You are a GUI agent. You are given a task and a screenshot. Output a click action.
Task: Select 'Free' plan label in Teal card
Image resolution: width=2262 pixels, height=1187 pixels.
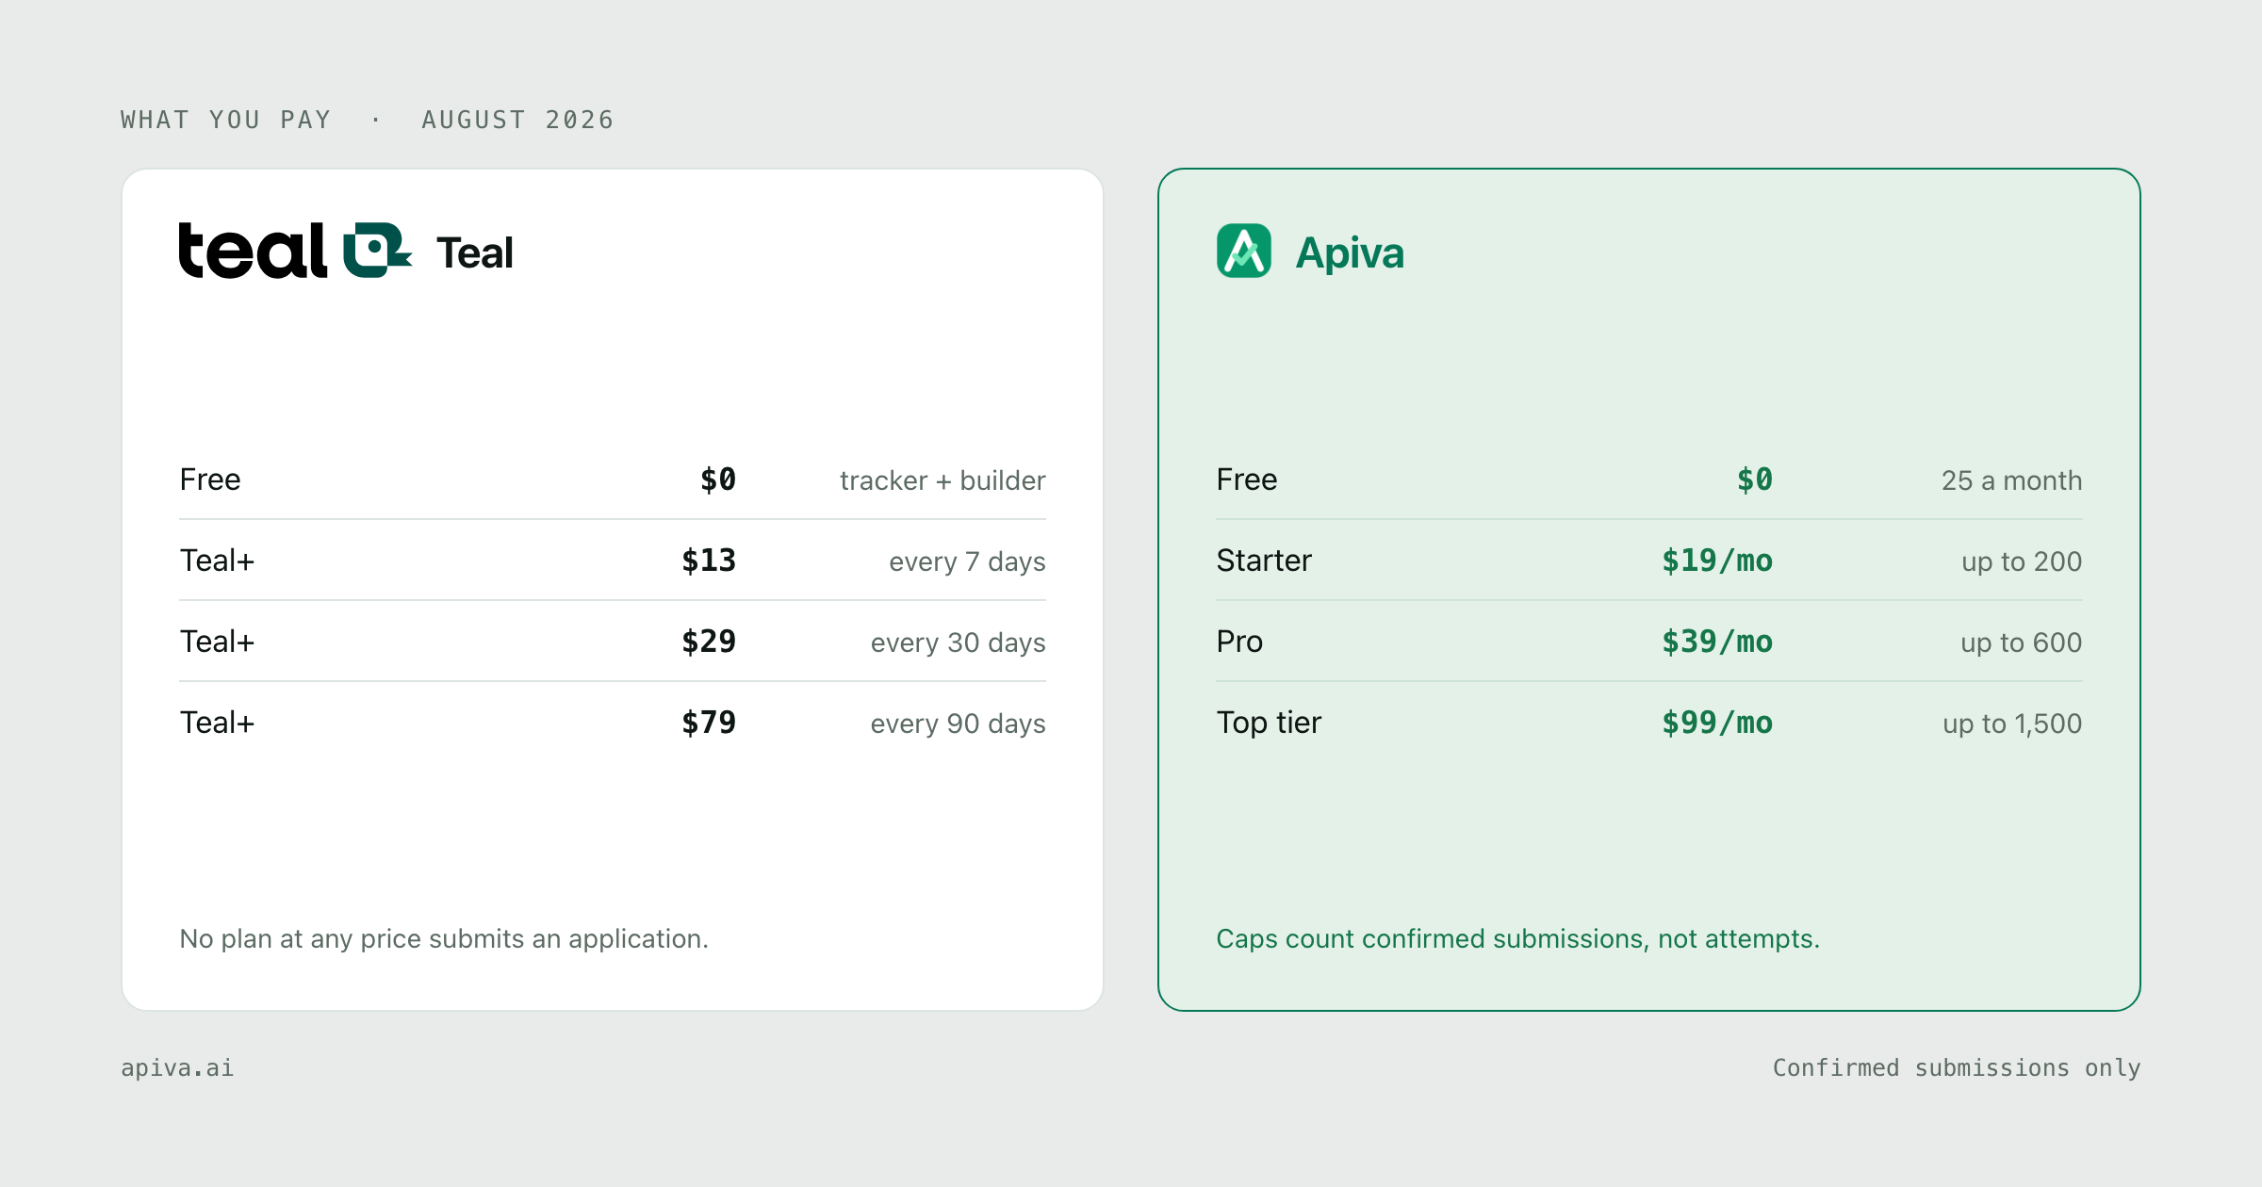(210, 480)
